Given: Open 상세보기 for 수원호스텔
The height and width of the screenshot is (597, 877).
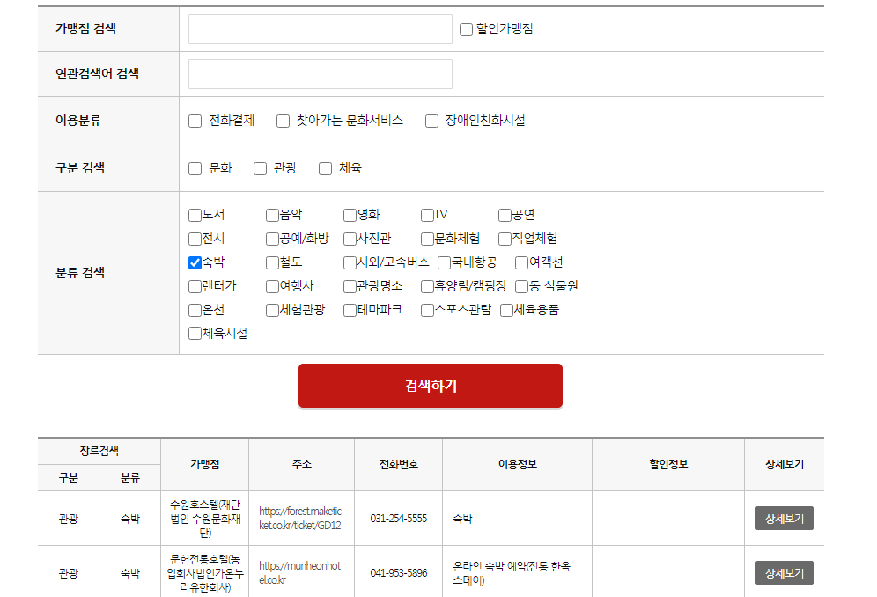Looking at the screenshot, I should tap(785, 519).
